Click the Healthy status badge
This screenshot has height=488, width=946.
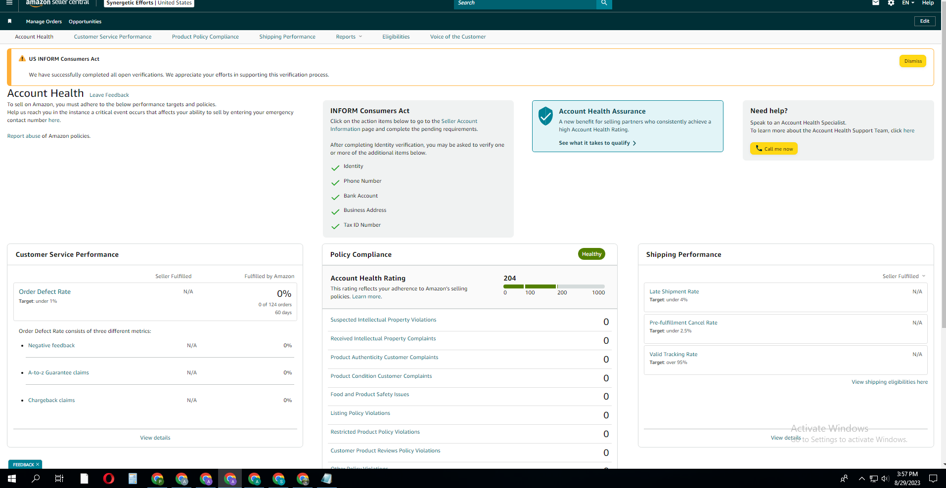tap(591, 254)
